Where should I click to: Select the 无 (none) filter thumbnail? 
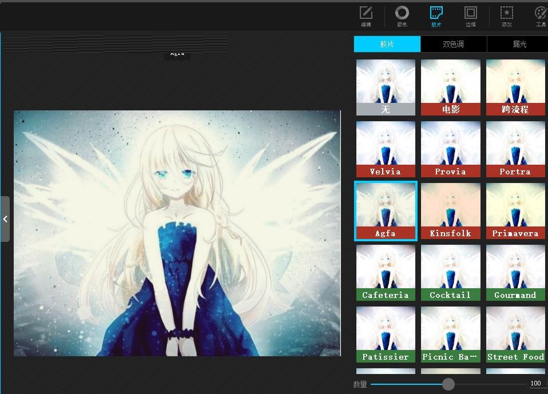tap(386, 87)
